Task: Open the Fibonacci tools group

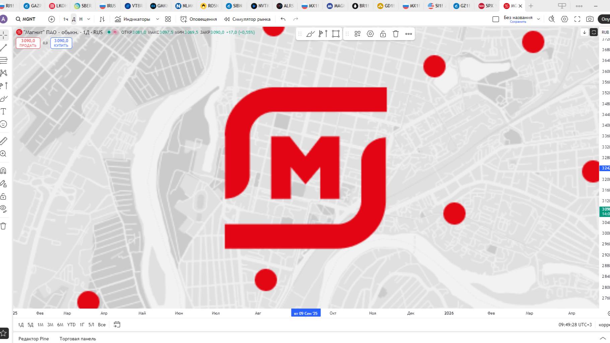Action: [4, 61]
